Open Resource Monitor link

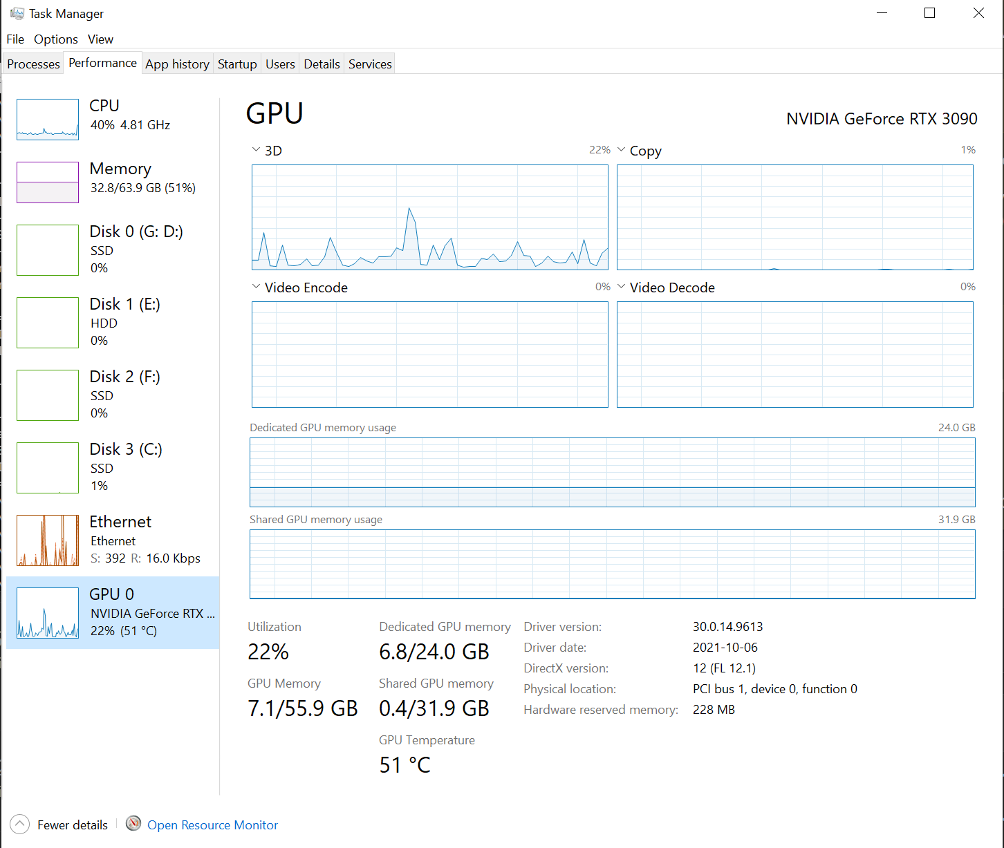click(x=212, y=825)
